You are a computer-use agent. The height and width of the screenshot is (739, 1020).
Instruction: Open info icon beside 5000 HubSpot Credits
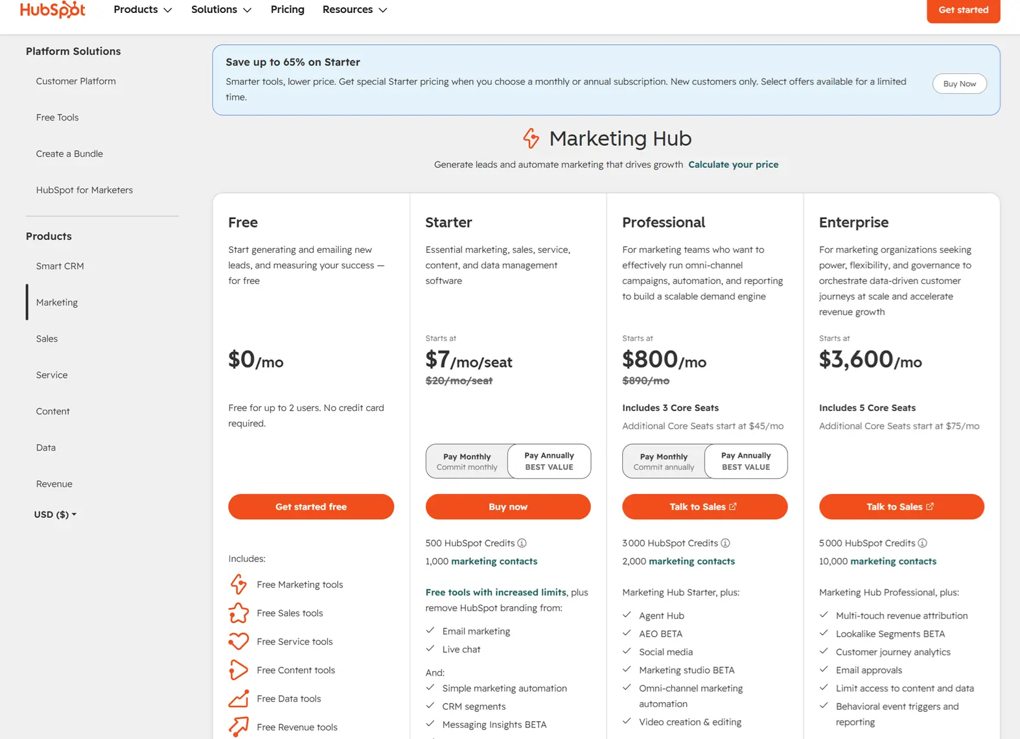point(923,543)
